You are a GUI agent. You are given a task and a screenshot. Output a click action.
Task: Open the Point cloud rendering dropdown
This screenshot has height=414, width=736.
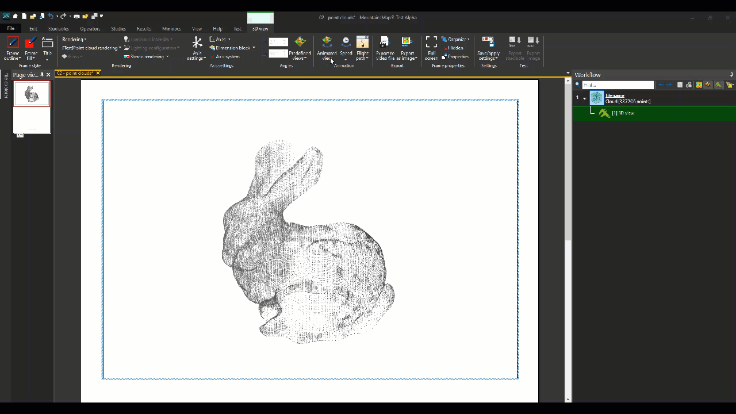coord(92,48)
